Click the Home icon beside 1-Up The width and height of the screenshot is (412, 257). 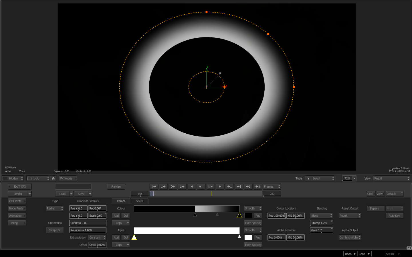pos(53,178)
